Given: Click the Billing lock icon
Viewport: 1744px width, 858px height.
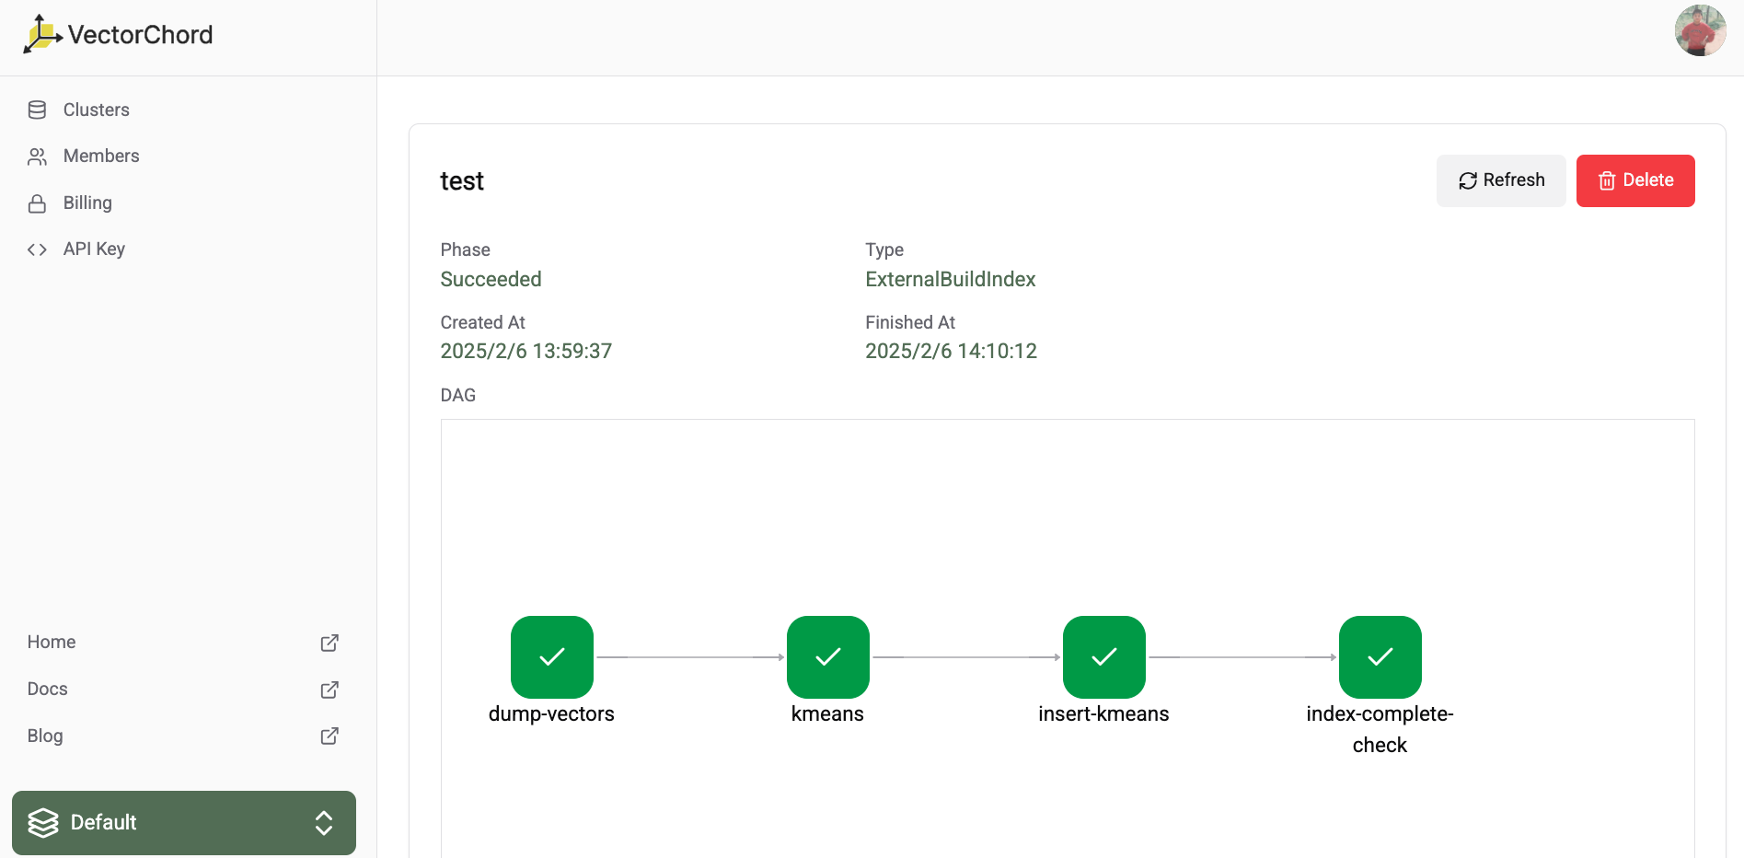Looking at the screenshot, I should (x=37, y=203).
